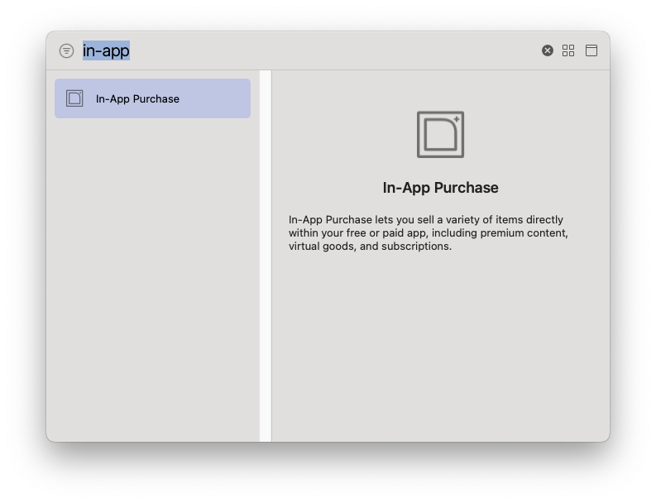Click the In-App Purchase description paragraph

coord(429,232)
